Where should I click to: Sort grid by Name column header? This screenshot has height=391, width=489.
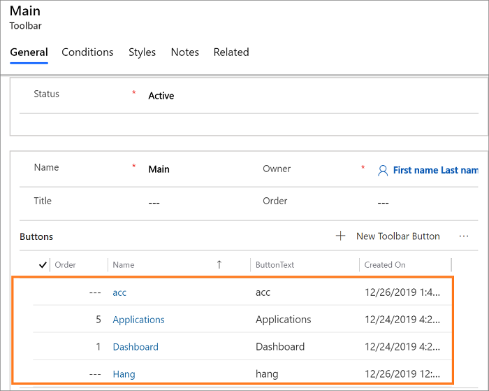pyautogui.click(x=124, y=265)
